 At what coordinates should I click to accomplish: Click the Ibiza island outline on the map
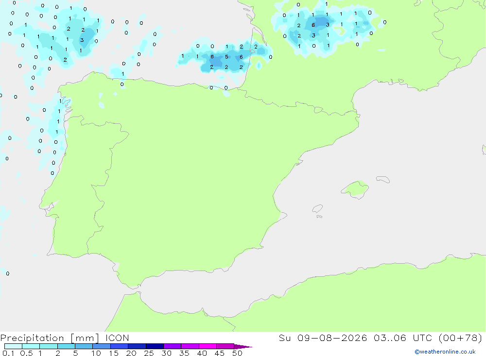pyautogui.click(x=317, y=208)
